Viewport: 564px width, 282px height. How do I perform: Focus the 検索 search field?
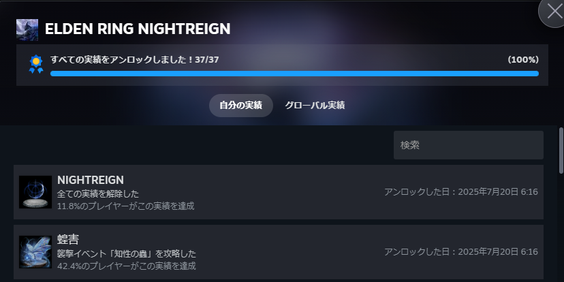point(469,145)
